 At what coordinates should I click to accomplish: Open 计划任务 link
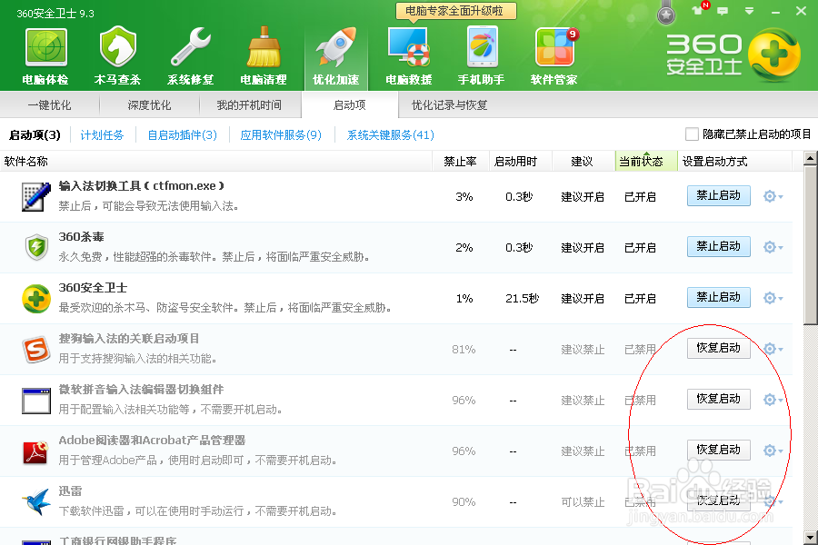tap(102, 135)
